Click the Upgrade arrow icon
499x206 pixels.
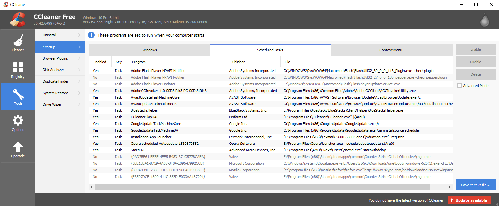(18, 149)
